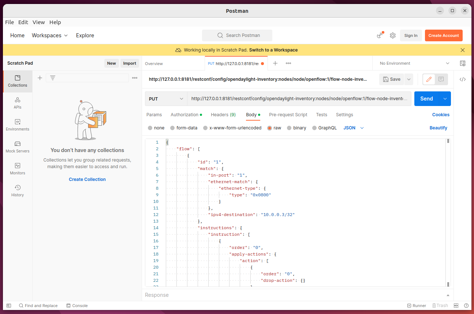The height and width of the screenshot is (314, 474).
Task: Open Mock Servers in the sidebar
Action: [18, 147]
